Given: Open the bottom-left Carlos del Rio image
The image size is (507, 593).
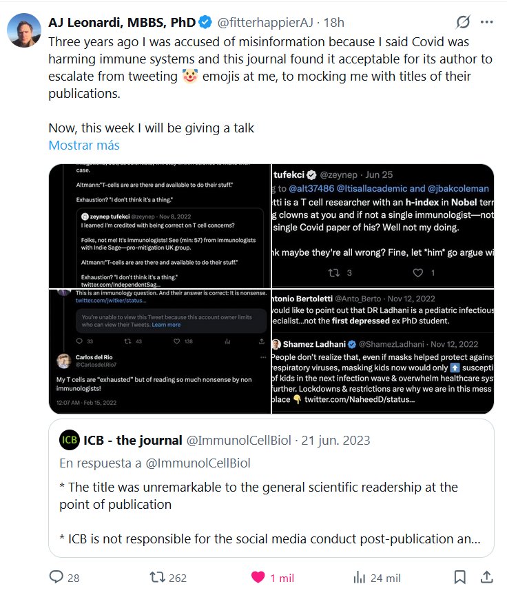Looking at the screenshot, I should coord(159,351).
